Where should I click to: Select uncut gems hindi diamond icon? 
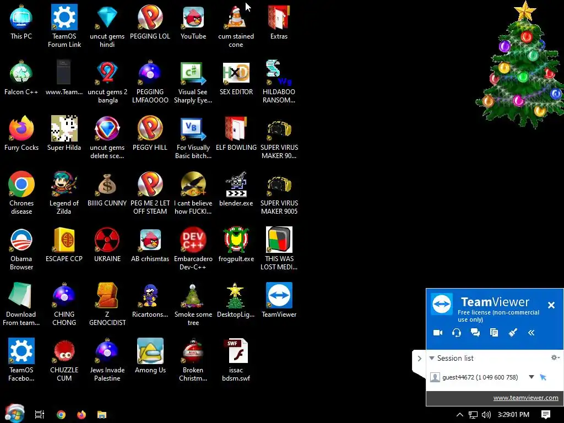(107, 26)
